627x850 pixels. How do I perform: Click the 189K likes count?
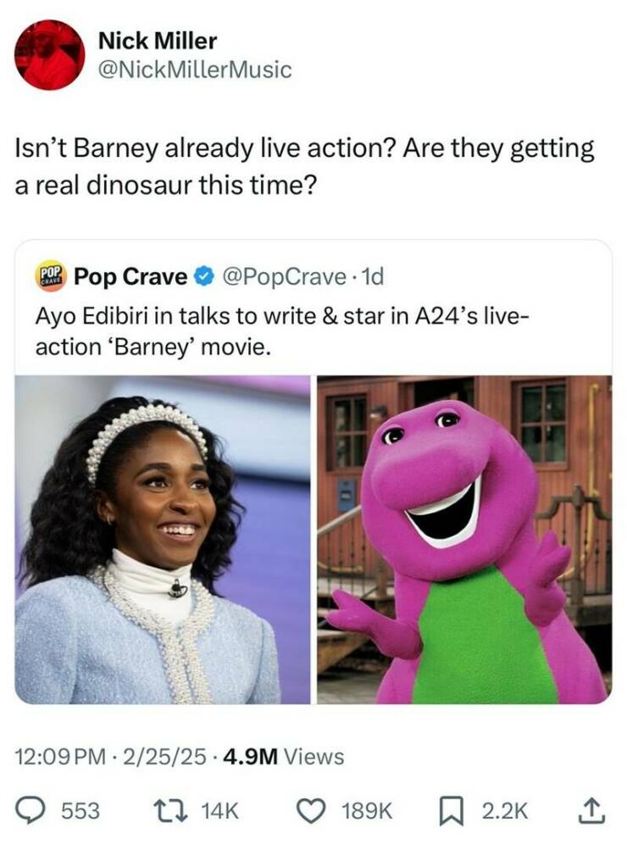(x=366, y=811)
